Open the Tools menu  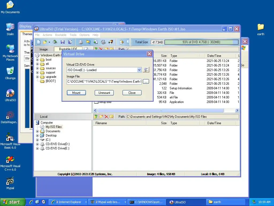click(73, 35)
